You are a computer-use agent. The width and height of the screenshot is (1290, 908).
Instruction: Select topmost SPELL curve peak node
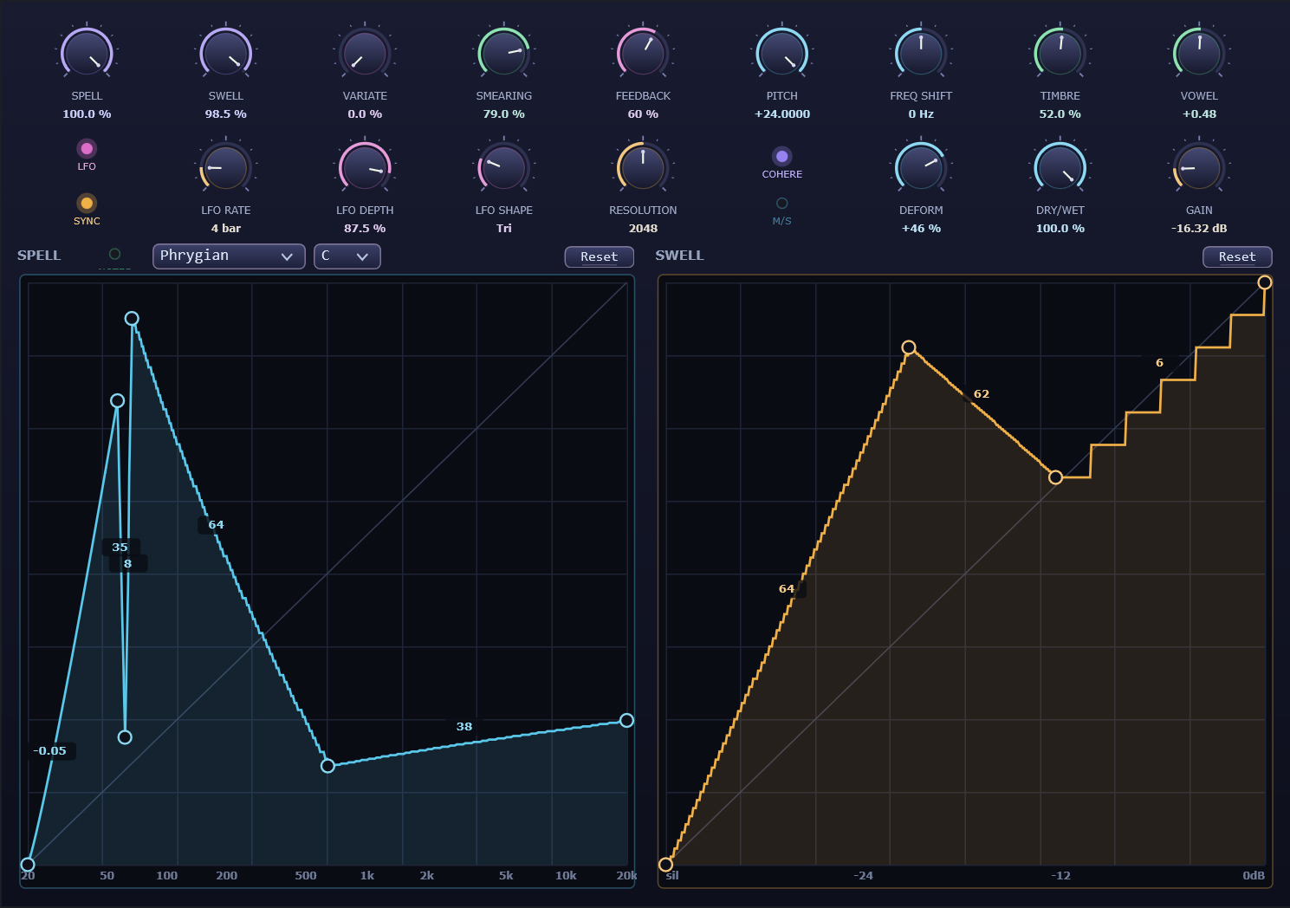point(132,319)
